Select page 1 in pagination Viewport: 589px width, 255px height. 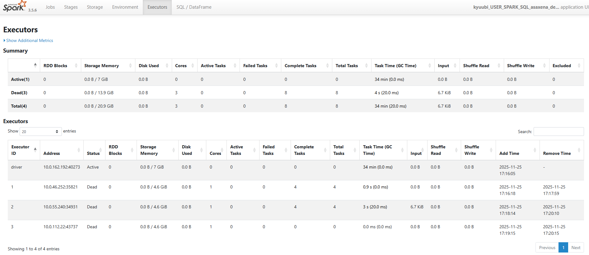pos(563,248)
